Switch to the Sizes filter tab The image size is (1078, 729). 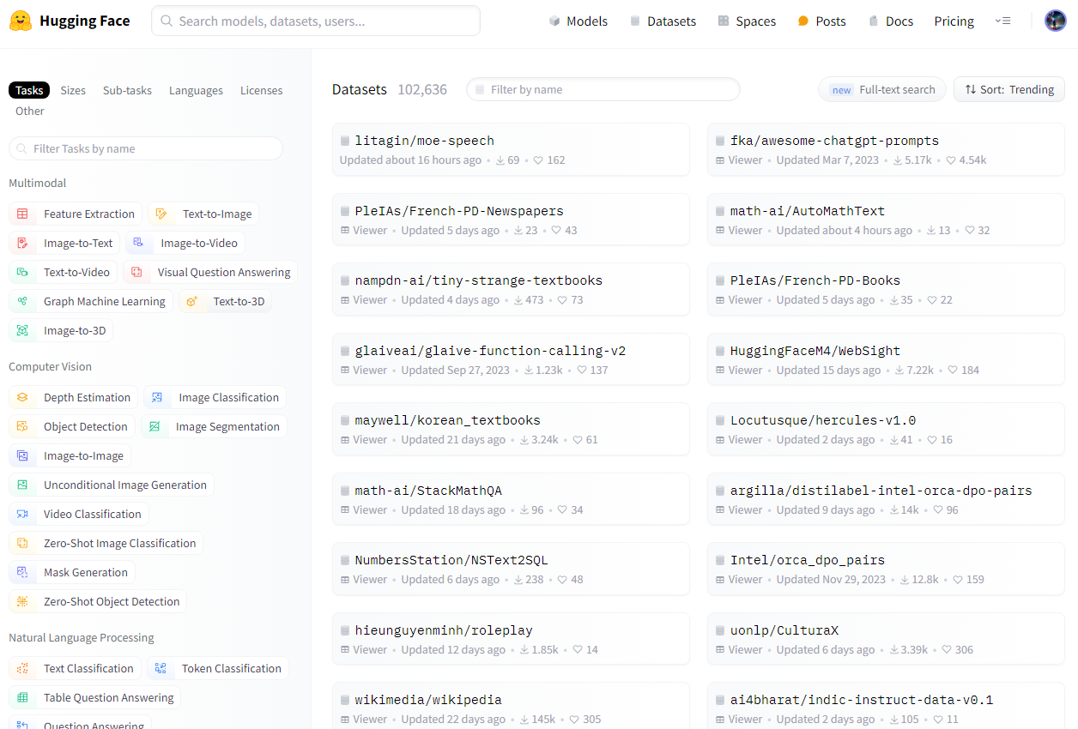tap(73, 91)
